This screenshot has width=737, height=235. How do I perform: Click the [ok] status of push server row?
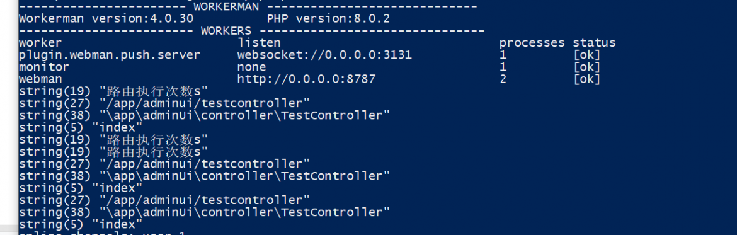point(587,55)
